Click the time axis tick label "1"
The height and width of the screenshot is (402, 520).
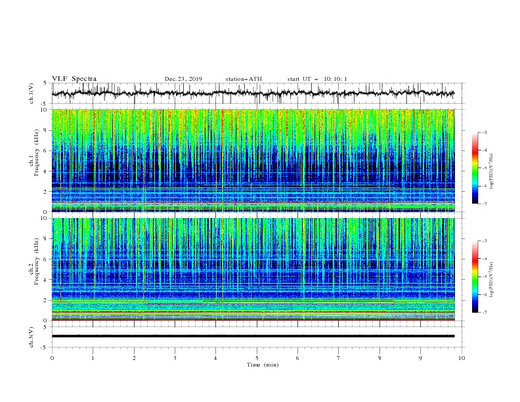coord(93,358)
